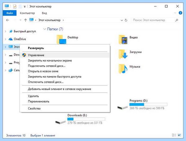
Task: Choose Свойства in the context menu
Action: [x=65, y=109]
